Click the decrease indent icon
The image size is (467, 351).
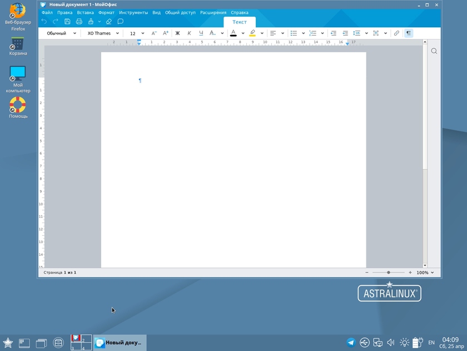[x=333, y=33]
